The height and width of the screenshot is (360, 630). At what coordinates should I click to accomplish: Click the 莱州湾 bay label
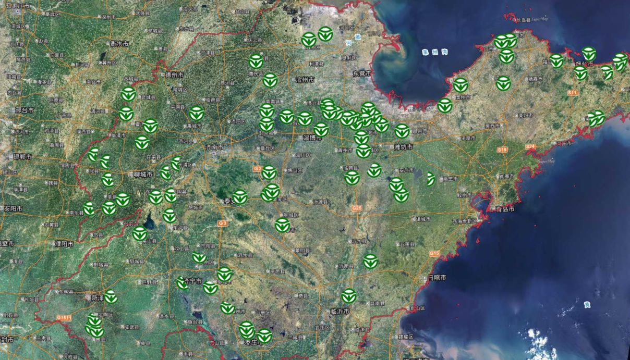pyautogui.click(x=435, y=52)
